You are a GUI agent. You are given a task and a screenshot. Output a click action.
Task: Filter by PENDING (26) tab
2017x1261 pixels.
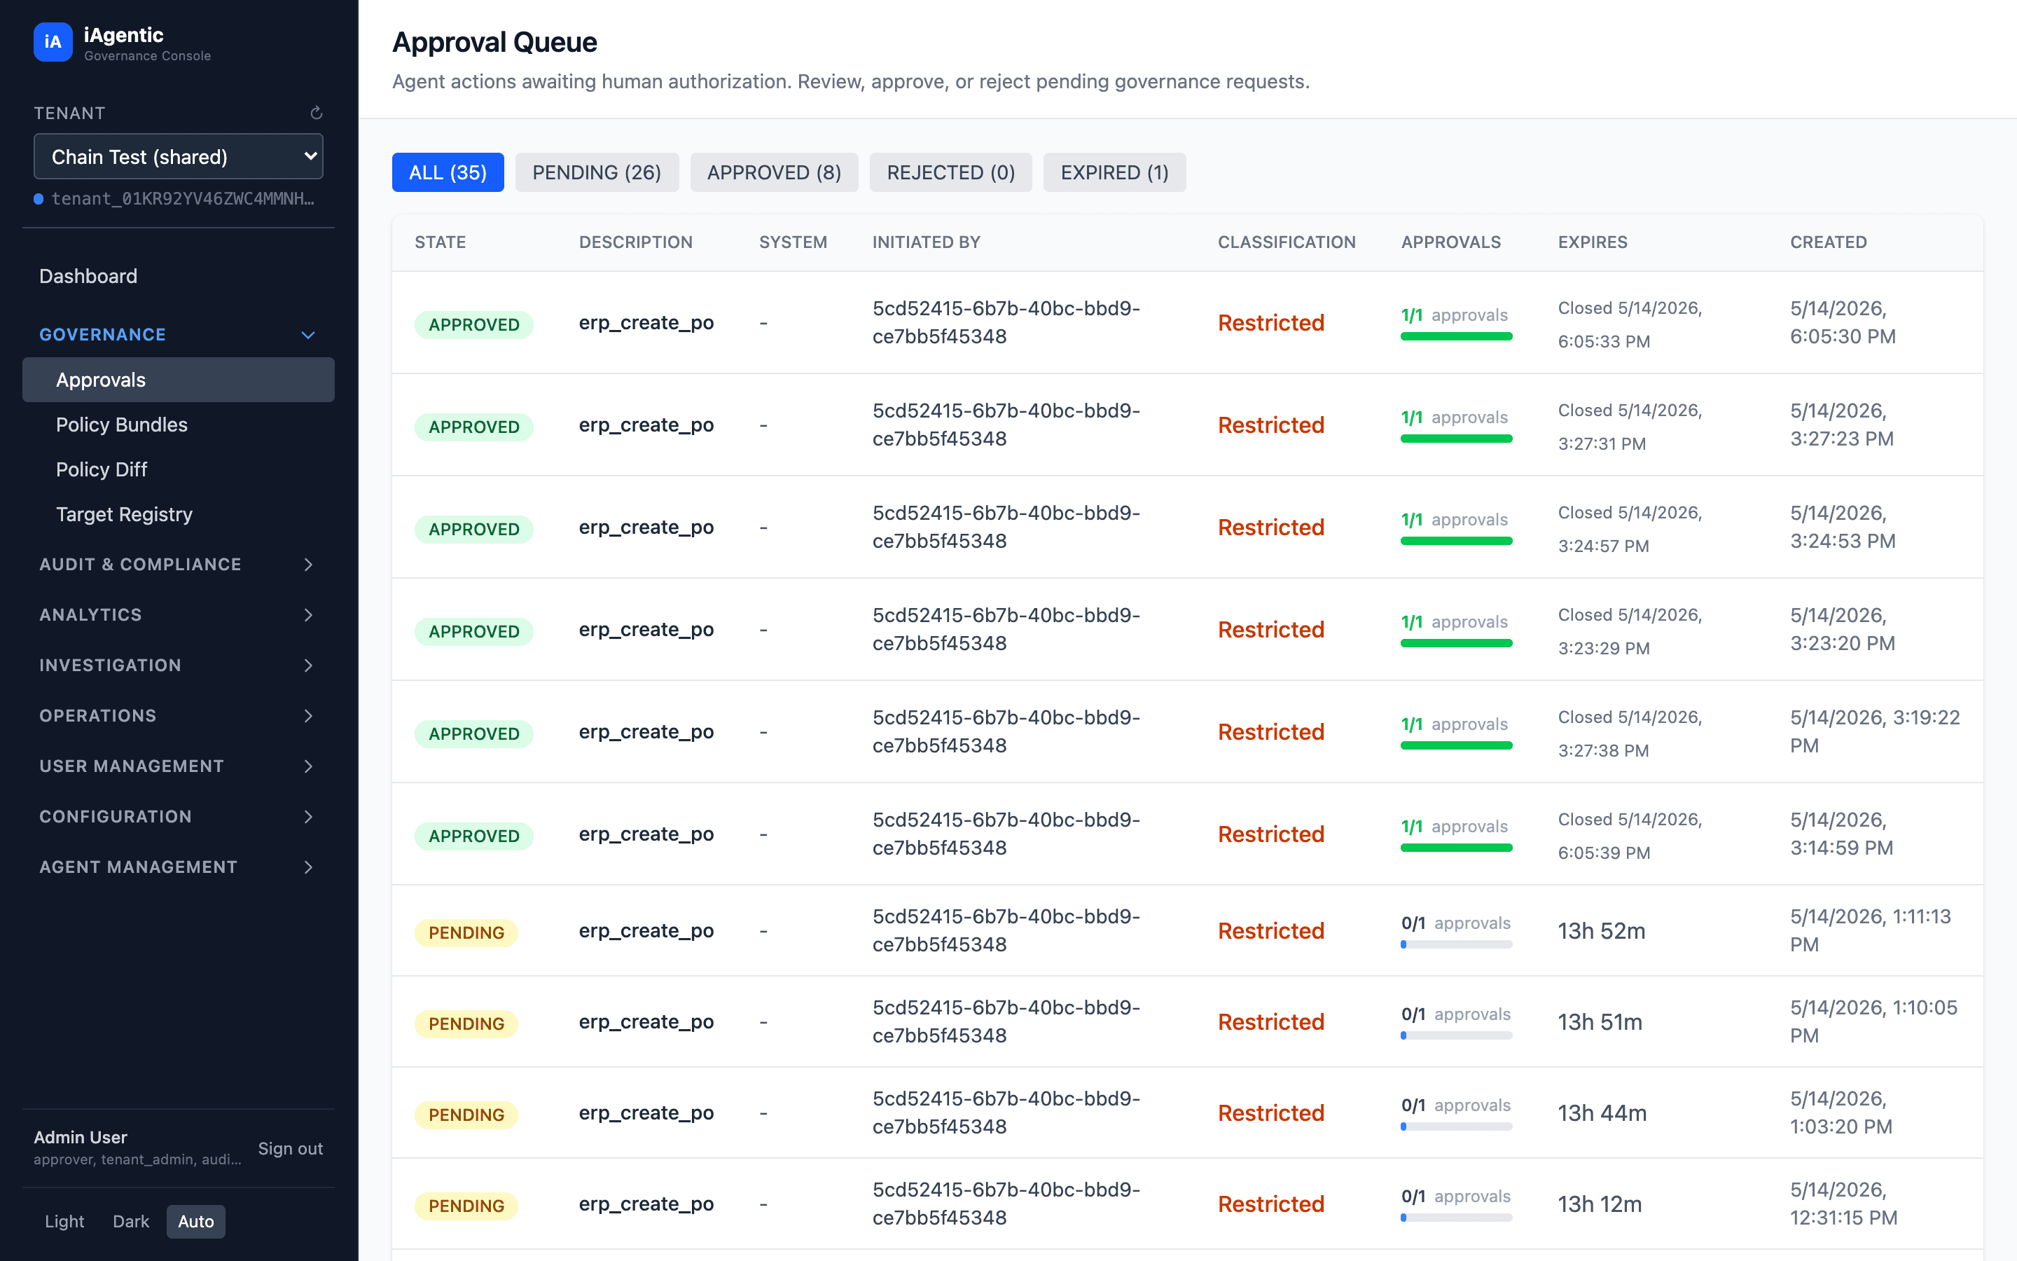[597, 172]
